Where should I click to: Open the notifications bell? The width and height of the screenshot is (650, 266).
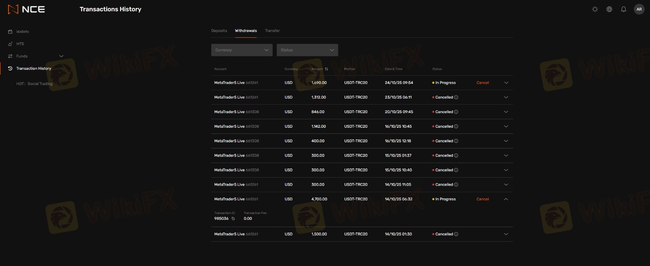point(623,9)
